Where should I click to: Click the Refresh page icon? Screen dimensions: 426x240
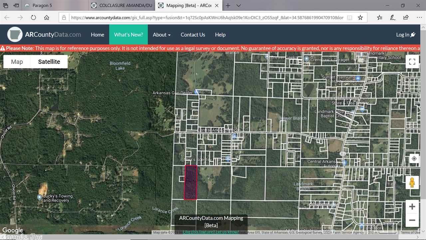pos(33,17)
